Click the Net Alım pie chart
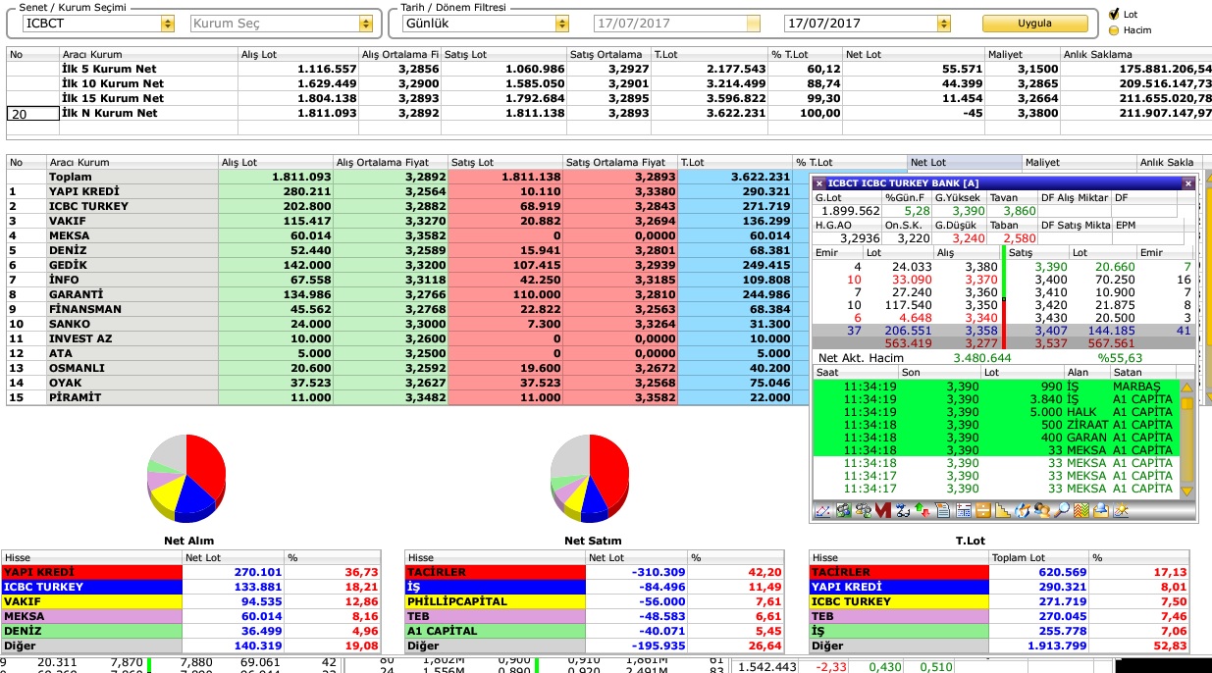This screenshot has height=673, width=1212. 187,478
